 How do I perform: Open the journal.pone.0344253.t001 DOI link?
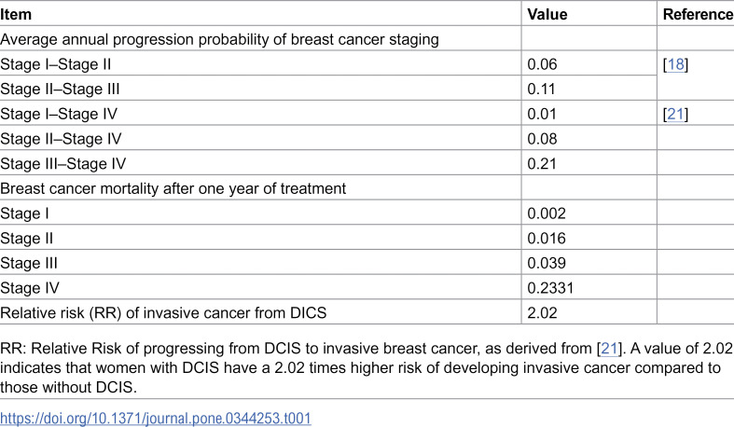(x=156, y=418)
